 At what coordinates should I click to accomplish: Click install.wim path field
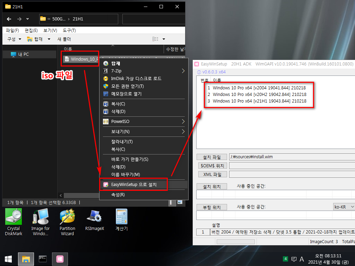pos(292,157)
